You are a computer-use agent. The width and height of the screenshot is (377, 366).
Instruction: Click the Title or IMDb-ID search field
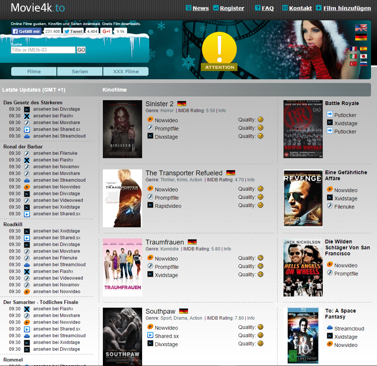point(43,50)
